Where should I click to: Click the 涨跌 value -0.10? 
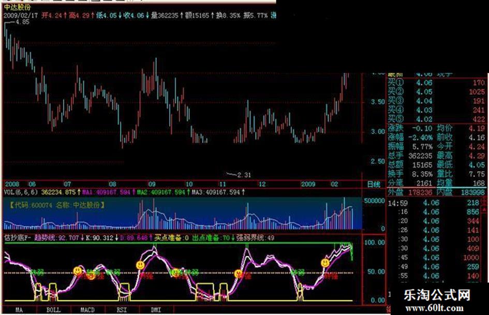tap(422, 128)
